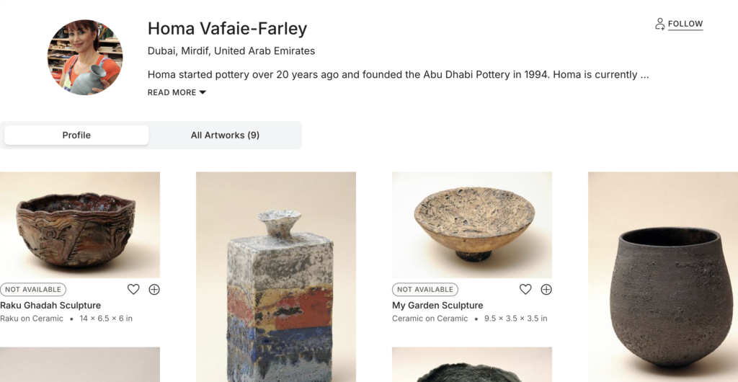738x382 pixels.
Task: Open the dark round pot artwork image
Action: coord(663,277)
